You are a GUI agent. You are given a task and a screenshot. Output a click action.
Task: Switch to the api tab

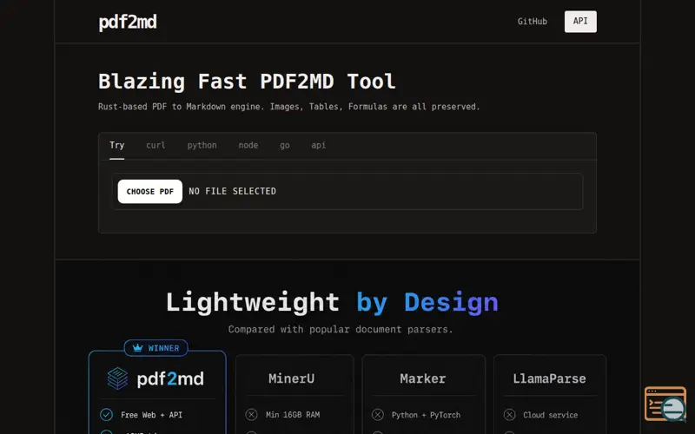point(318,145)
